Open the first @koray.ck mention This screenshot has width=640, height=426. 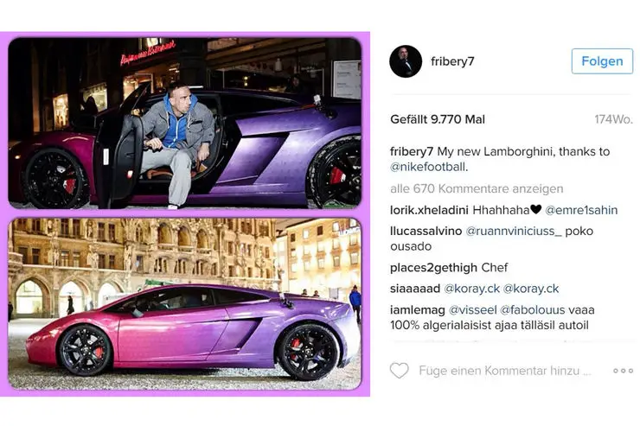(x=472, y=289)
